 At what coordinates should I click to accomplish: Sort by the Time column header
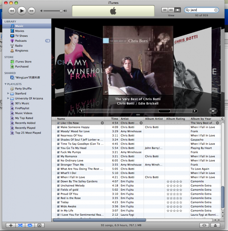click(x=112, y=119)
